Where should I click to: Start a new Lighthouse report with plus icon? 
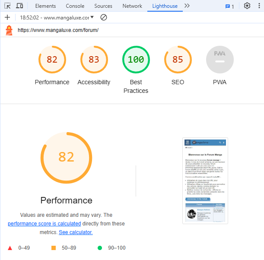click(x=7, y=17)
